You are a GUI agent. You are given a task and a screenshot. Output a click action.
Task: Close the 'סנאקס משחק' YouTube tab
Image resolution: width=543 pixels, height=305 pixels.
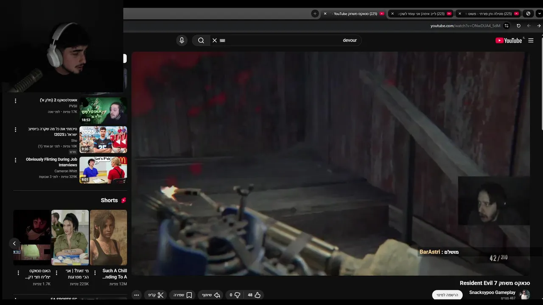point(325,14)
